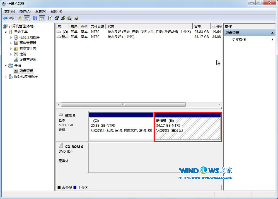
Task: Click the volume list horizontal scrollbar thumb
Action: (x=123, y=105)
